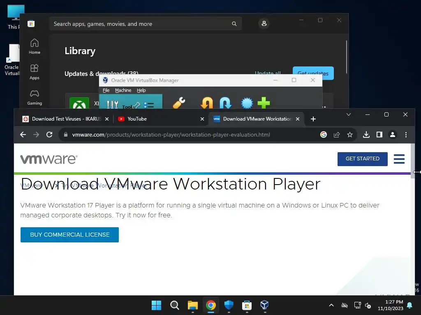Click VirtualBox New machine icon
The width and height of the screenshot is (421, 315).
tap(247, 103)
